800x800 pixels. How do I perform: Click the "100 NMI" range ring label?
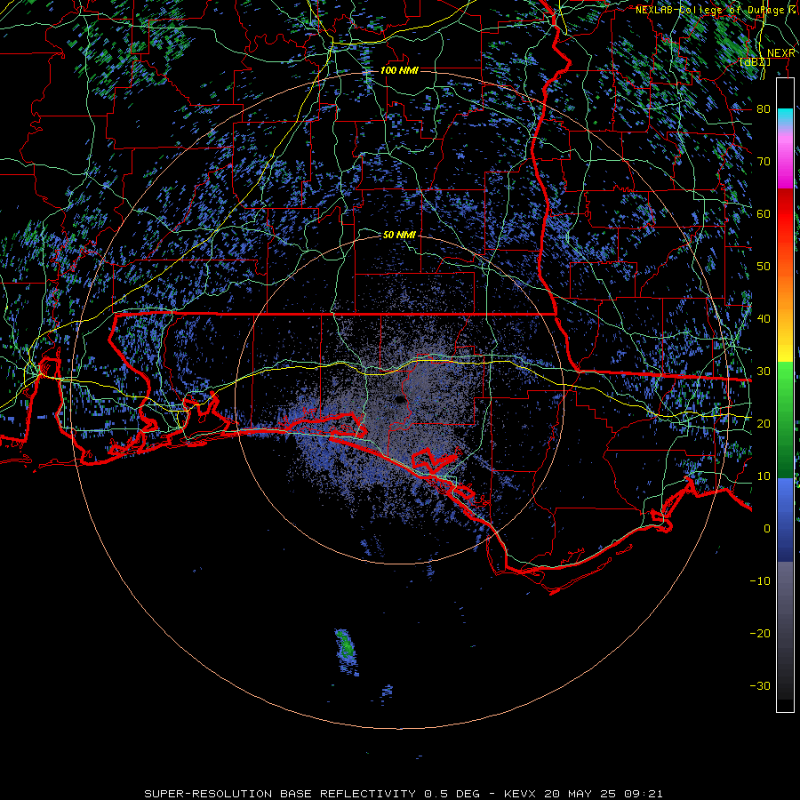[x=399, y=70]
